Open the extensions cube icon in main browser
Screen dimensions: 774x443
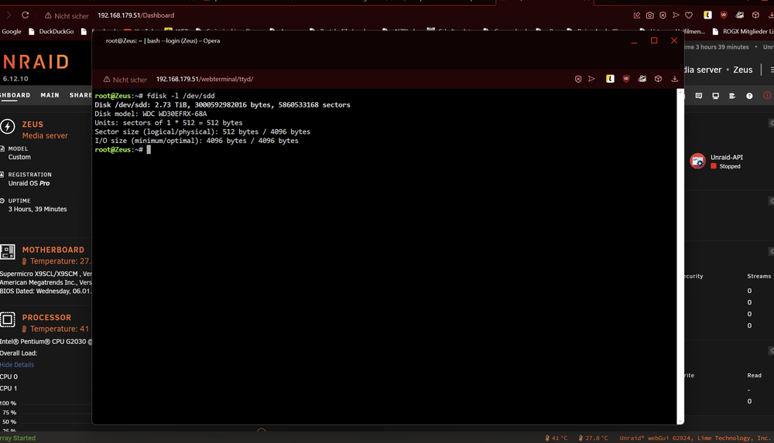coord(755,15)
